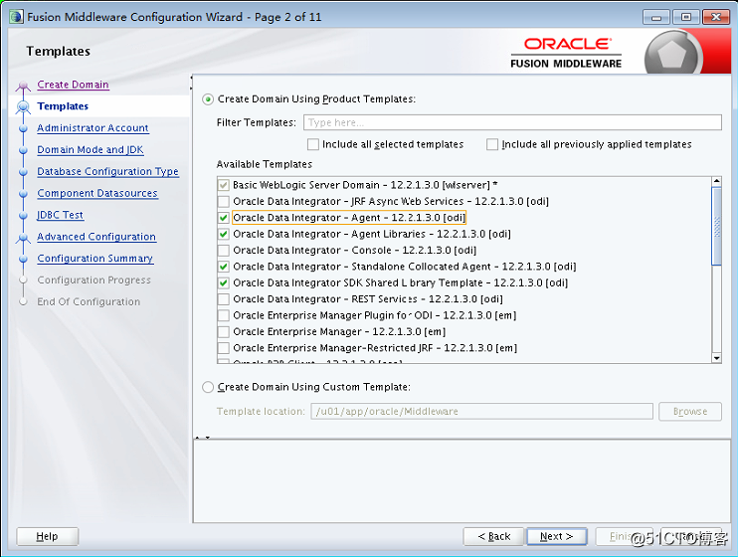Select Create Domain Using Custom Template radio

(x=208, y=387)
